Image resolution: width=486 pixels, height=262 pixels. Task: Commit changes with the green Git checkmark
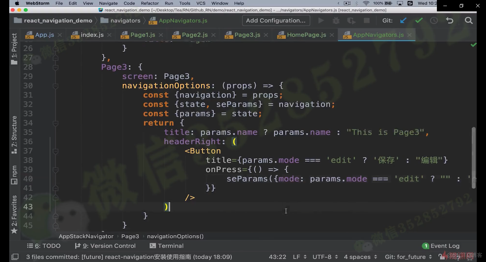click(x=419, y=21)
